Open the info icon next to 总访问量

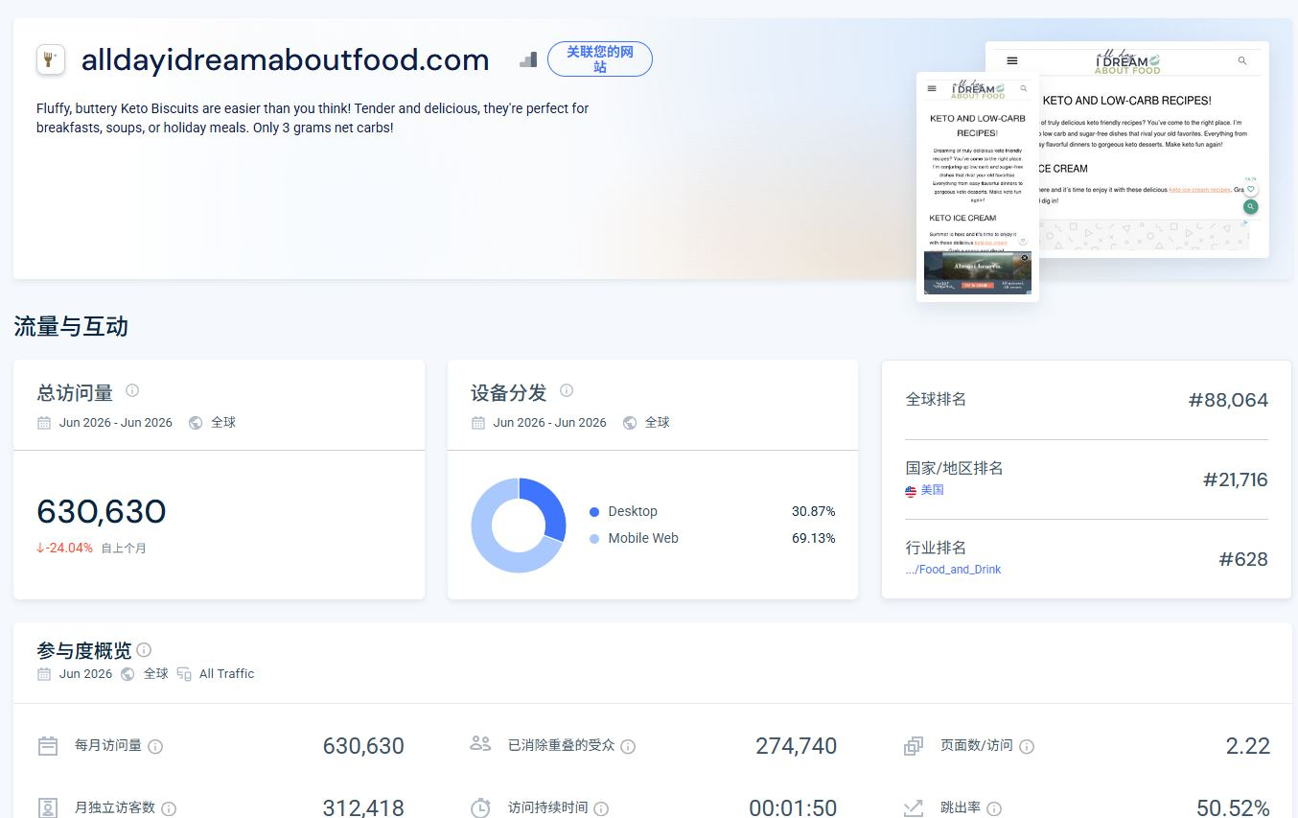132,390
